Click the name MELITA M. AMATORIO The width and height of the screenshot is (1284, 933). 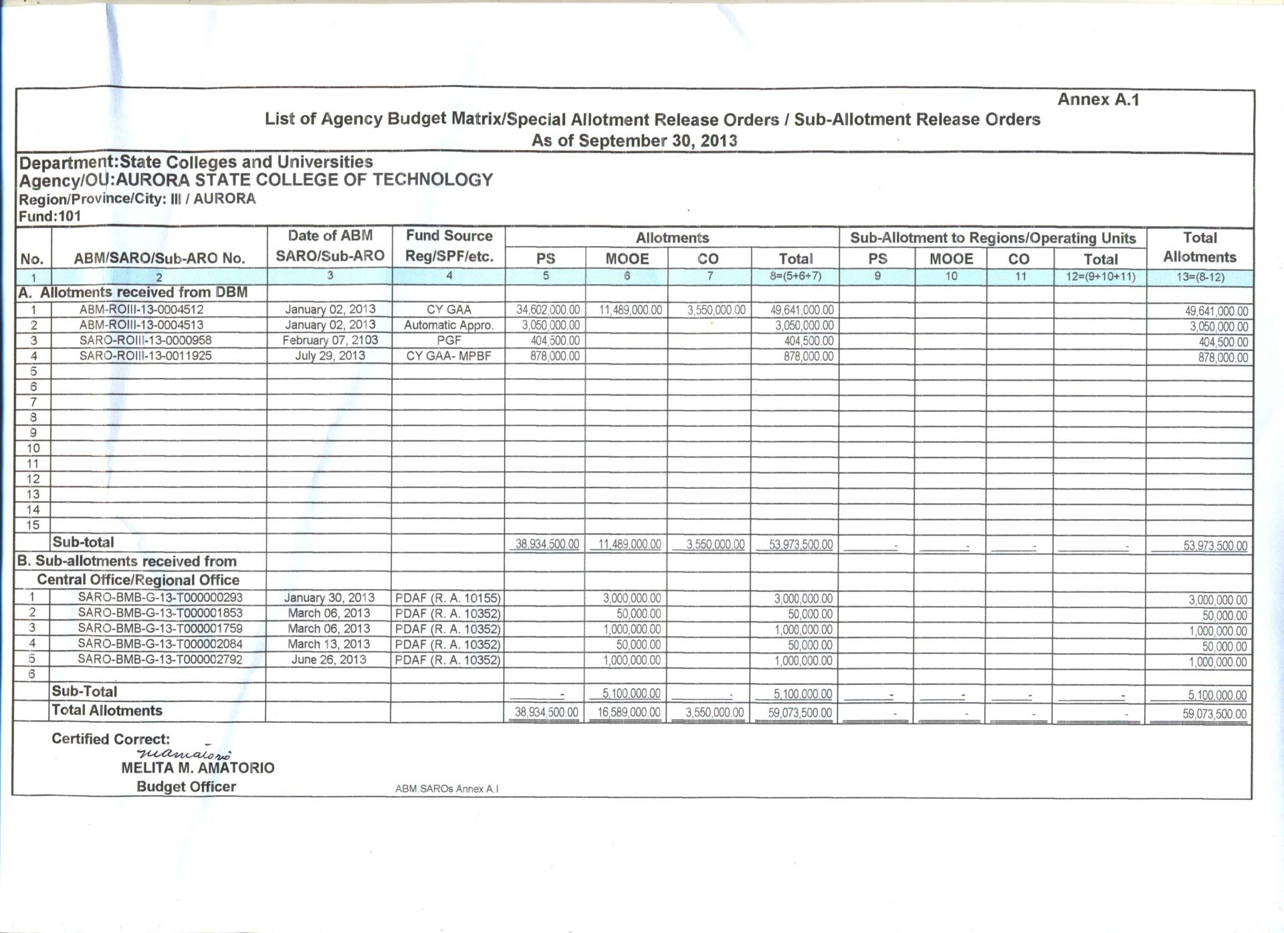point(198,768)
